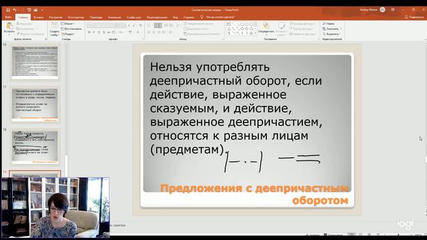Click the Поделиться (Share) button
Image resolution: width=427 pixels, height=240 pixels.
pos(414,17)
